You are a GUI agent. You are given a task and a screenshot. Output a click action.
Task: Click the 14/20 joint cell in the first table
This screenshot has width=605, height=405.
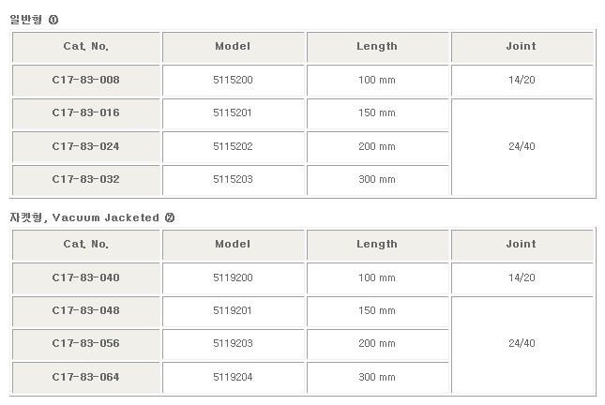[x=522, y=81]
